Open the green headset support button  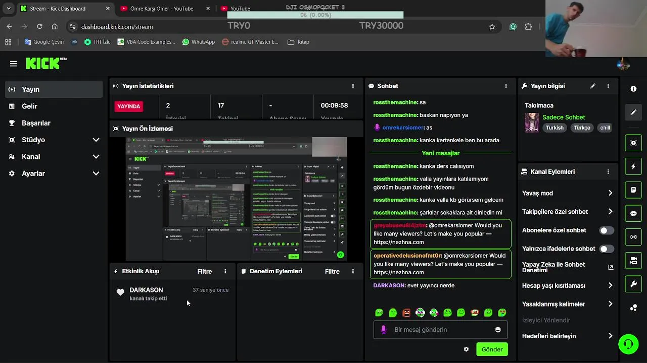[x=628, y=344]
